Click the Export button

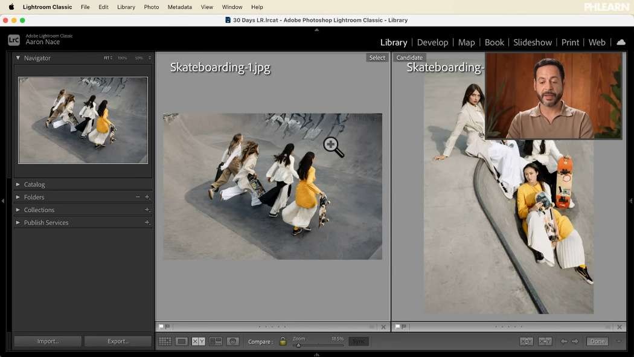(x=118, y=341)
